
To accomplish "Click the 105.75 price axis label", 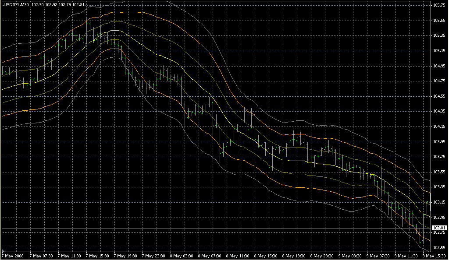I will tap(439, 5).
